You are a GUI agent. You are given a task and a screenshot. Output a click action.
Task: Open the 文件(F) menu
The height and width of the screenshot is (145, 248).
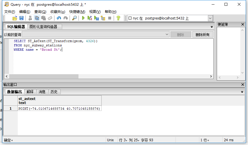[x=9, y=12]
